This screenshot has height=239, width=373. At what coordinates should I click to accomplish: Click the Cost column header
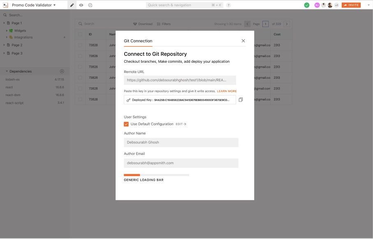(x=277, y=34)
